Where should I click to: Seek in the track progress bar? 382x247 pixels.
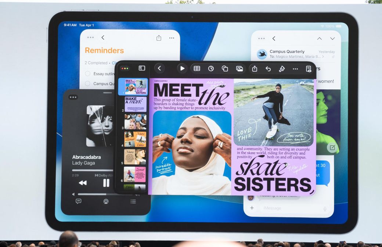(93, 170)
